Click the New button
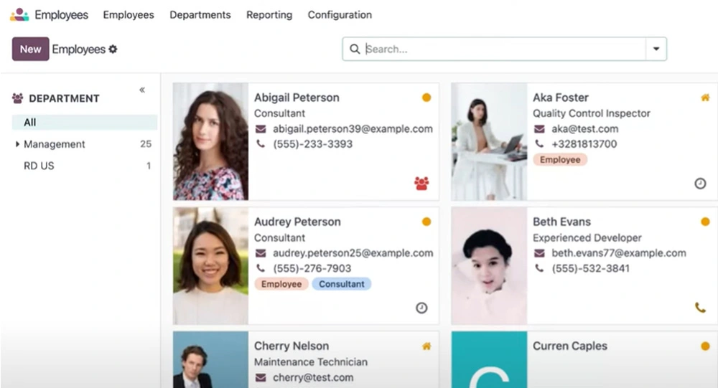The image size is (718, 388). [30, 49]
